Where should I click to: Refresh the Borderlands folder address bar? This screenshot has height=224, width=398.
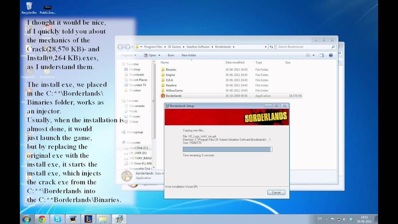click(x=271, y=47)
